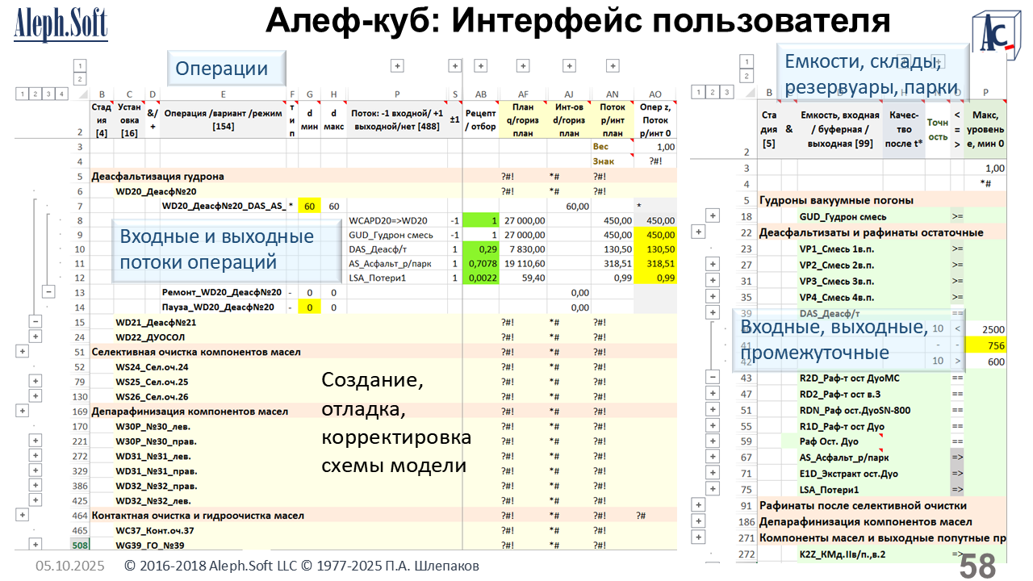The image size is (1033, 581).
Task: Collapse group with minus at row 43 R2D_Раф-т
Action: click(713, 377)
